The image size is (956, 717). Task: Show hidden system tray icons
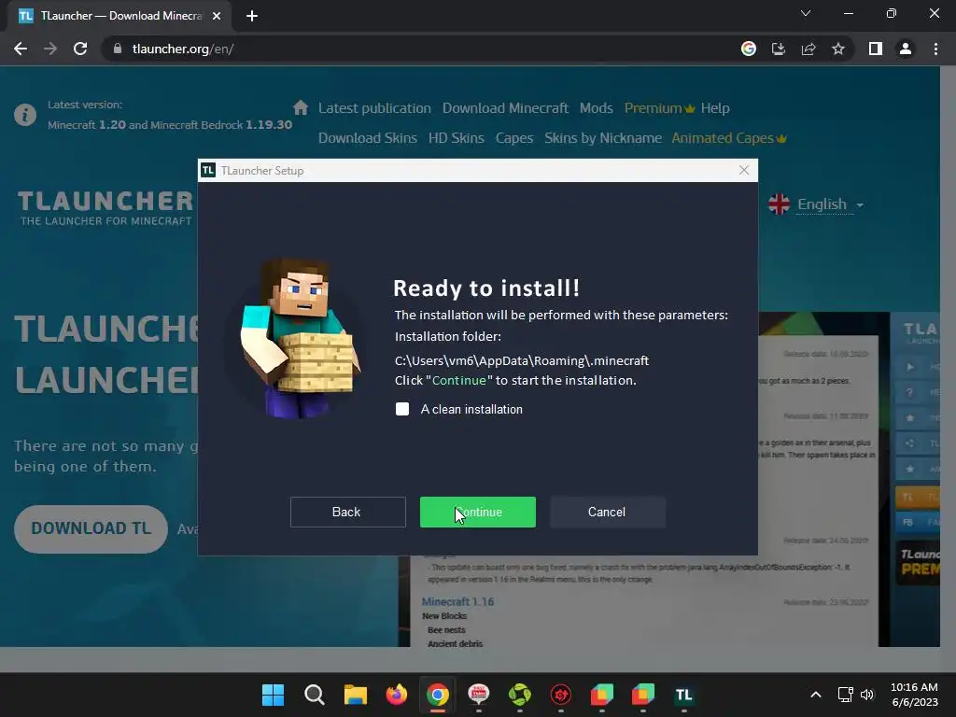coord(816,695)
